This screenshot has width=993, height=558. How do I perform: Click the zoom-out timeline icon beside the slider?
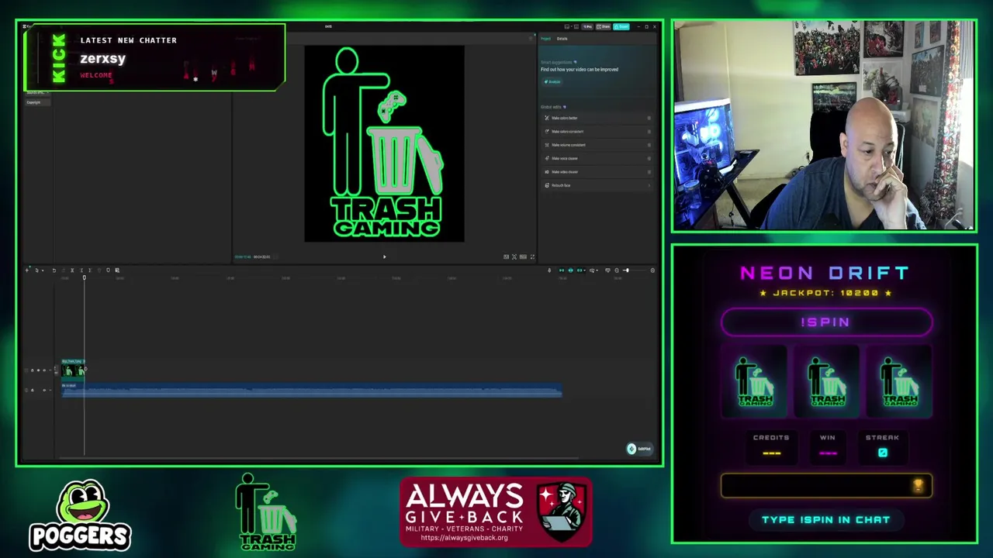point(617,270)
